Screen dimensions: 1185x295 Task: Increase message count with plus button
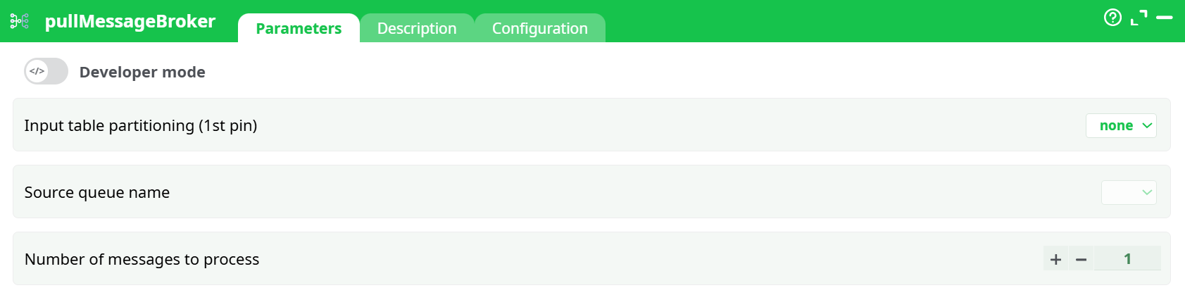[1055, 259]
